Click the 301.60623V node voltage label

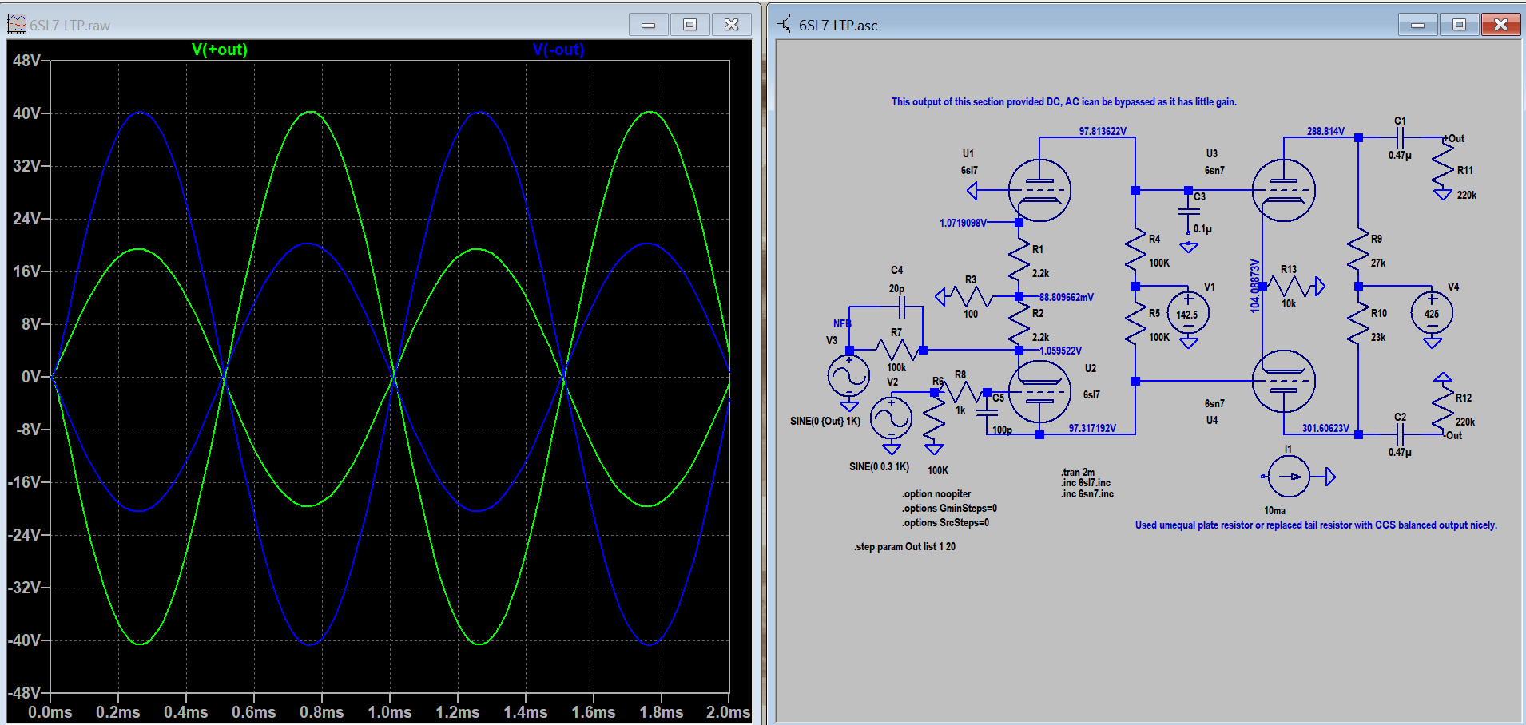point(1325,429)
